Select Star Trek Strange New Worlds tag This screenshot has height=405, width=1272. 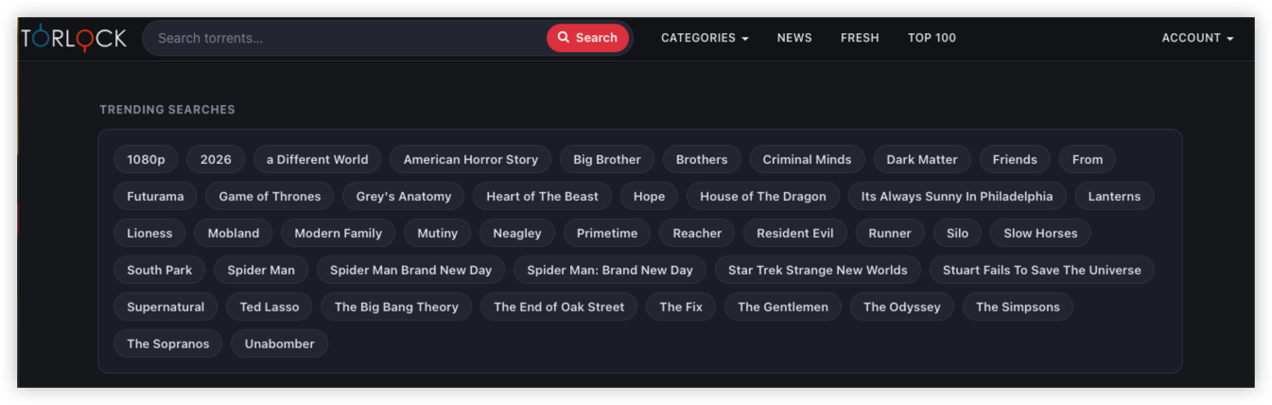(818, 270)
